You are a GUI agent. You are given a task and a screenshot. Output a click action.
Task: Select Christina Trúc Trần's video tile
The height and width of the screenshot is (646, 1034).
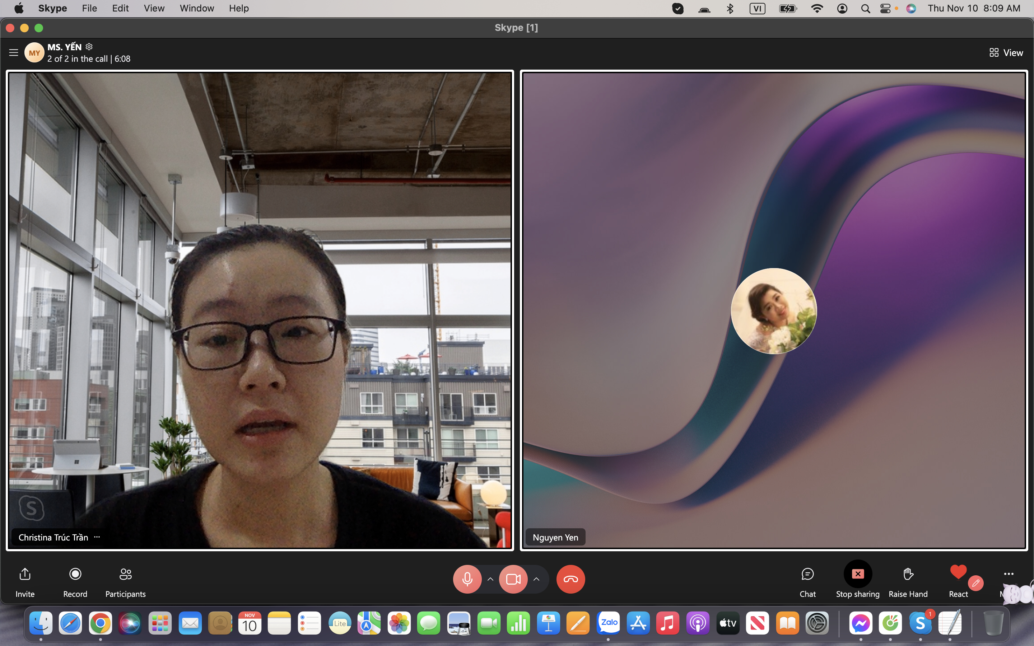[x=260, y=310]
